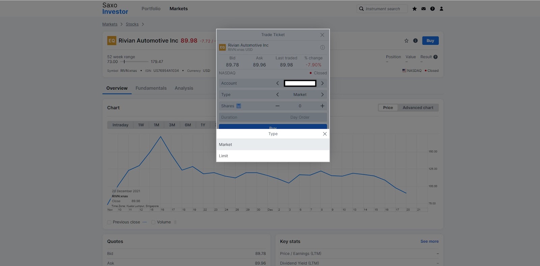This screenshot has width=540, height=266.
Task: Switch chart view to Price
Action: click(388, 108)
